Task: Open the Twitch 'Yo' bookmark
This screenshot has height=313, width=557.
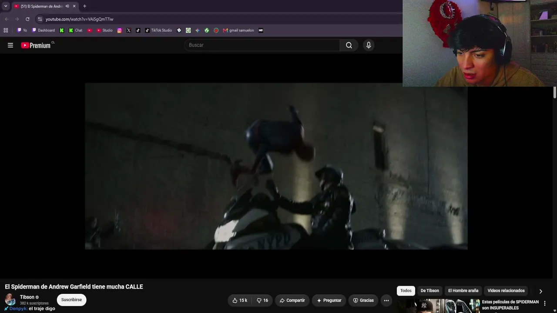Action: point(22,30)
